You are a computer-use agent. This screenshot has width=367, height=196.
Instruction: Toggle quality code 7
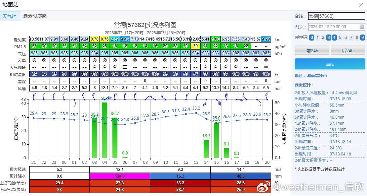(351, 37)
